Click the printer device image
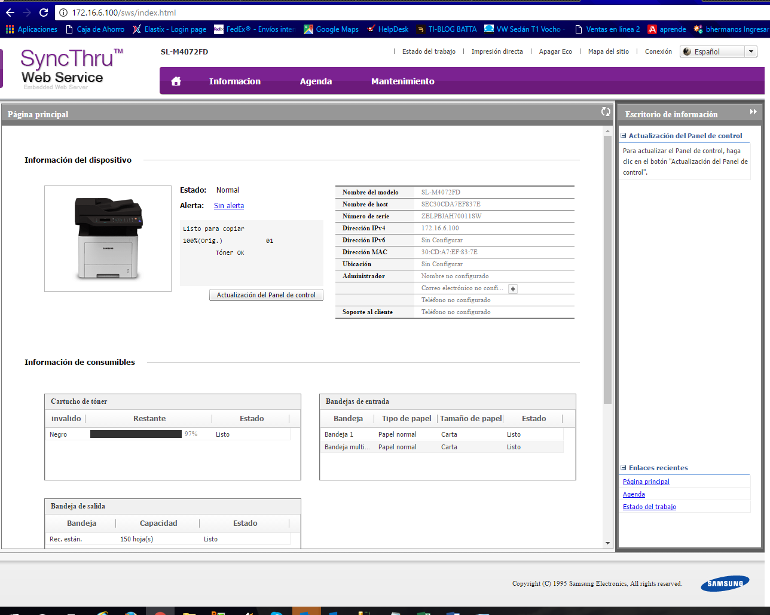The height and width of the screenshot is (615, 770). pyautogui.click(x=108, y=238)
